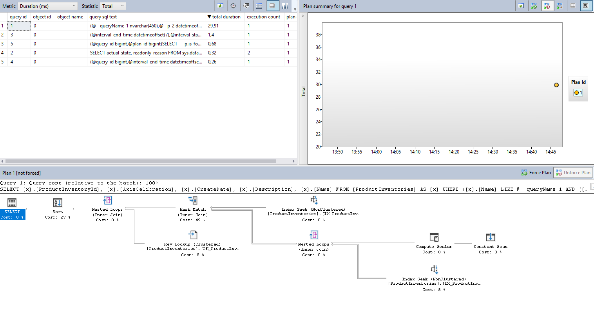
Task: View the query text icon
Action: click(x=246, y=6)
